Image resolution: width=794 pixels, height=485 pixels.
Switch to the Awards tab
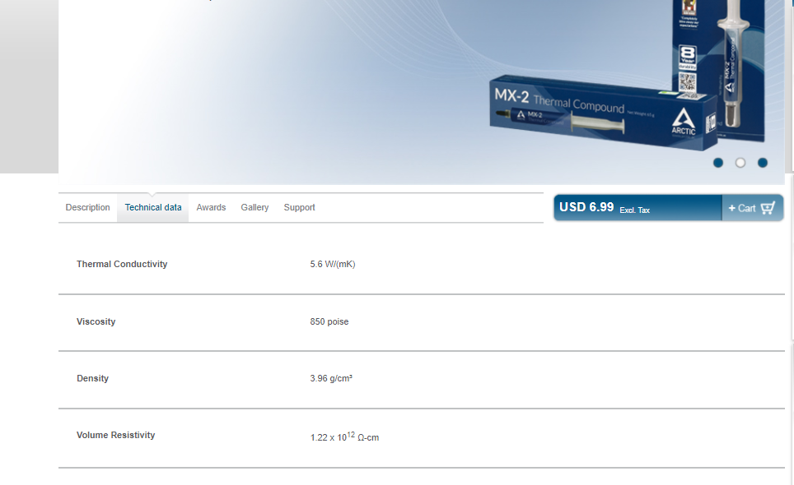coord(211,208)
